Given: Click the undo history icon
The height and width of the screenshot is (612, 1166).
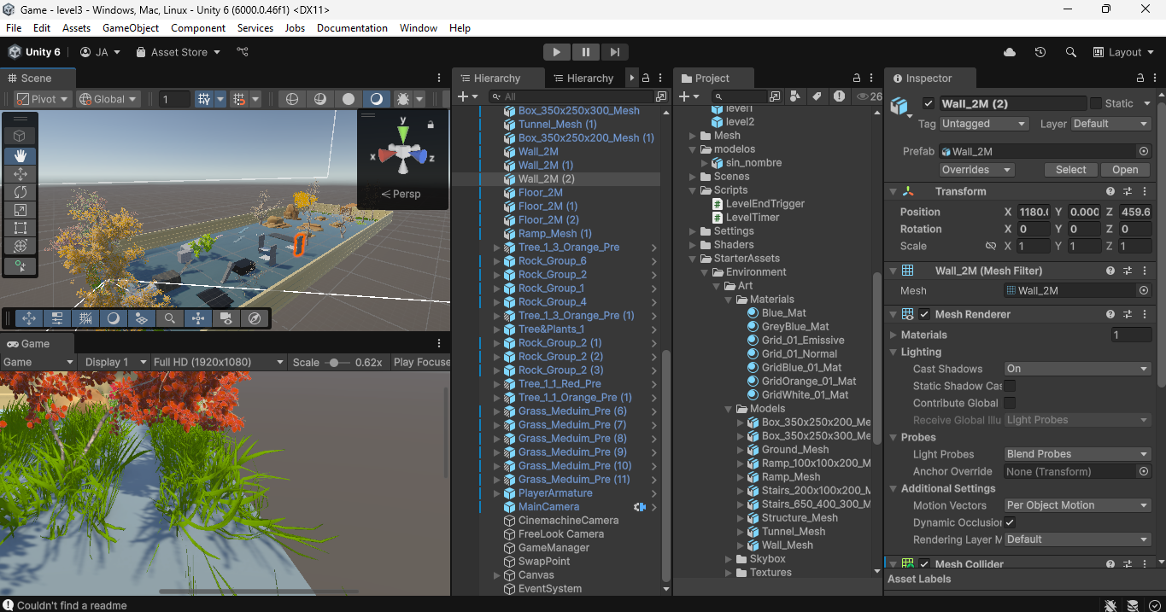Looking at the screenshot, I should point(1040,52).
